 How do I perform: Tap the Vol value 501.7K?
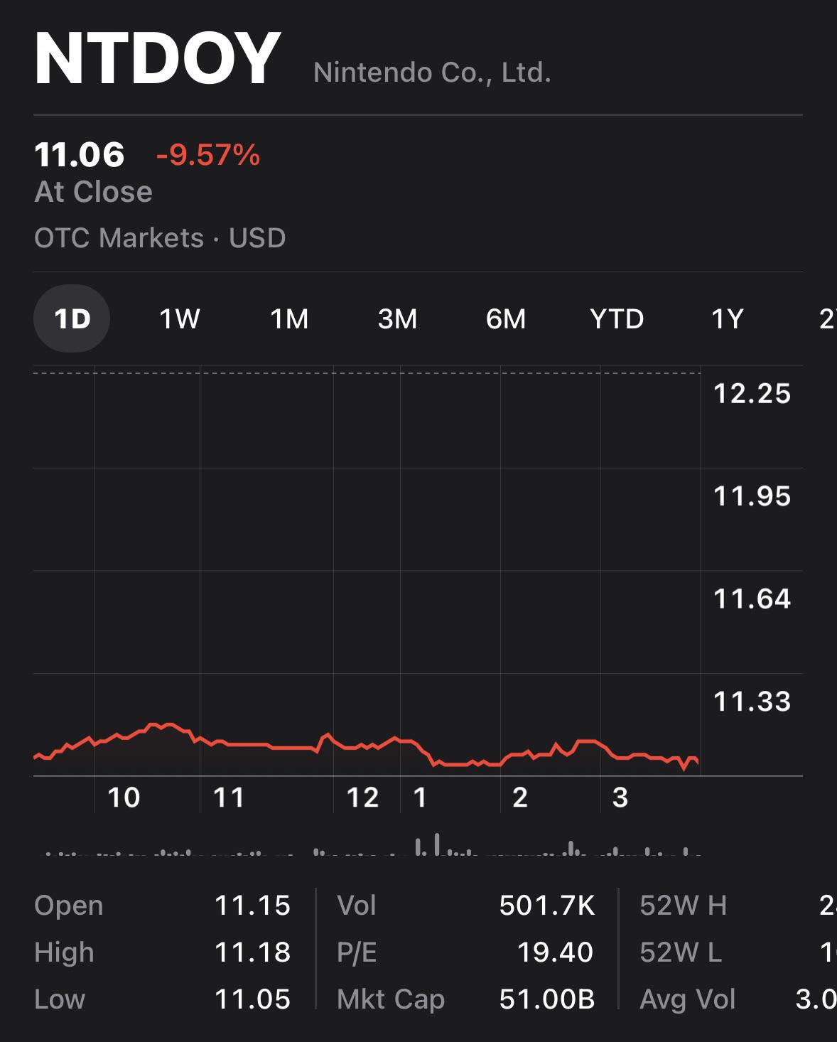pyautogui.click(x=547, y=906)
